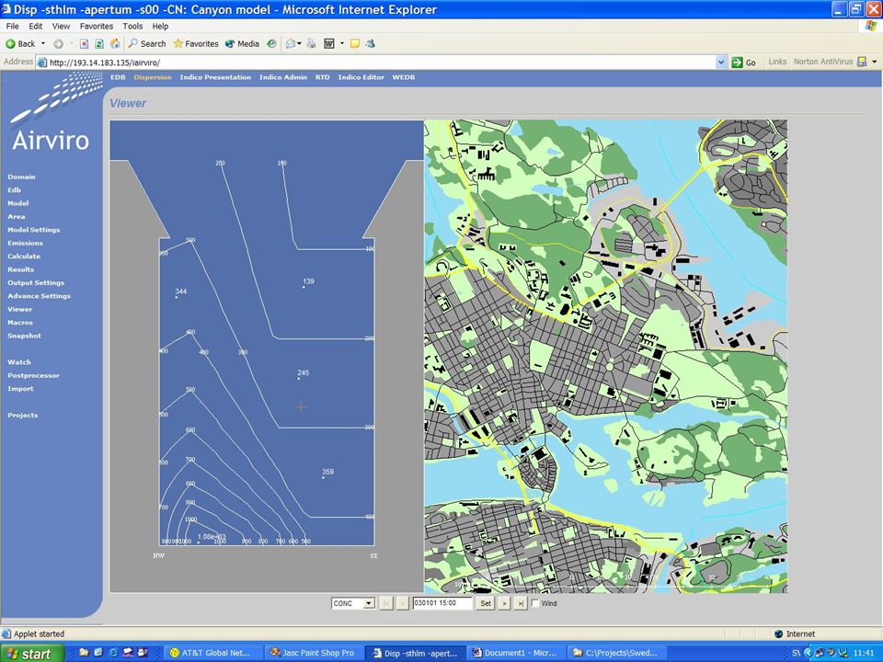This screenshot has height=662, width=883.
Task: Open the Messenger icon in toolbar
Action: (x=371, y=43)
